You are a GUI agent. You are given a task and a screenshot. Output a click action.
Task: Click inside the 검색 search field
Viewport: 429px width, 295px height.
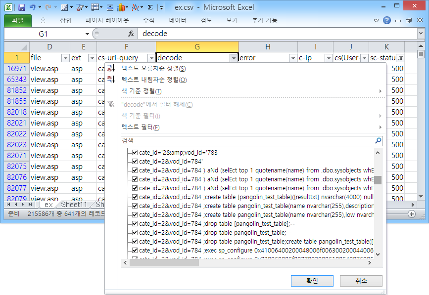(x=223, y=141)
